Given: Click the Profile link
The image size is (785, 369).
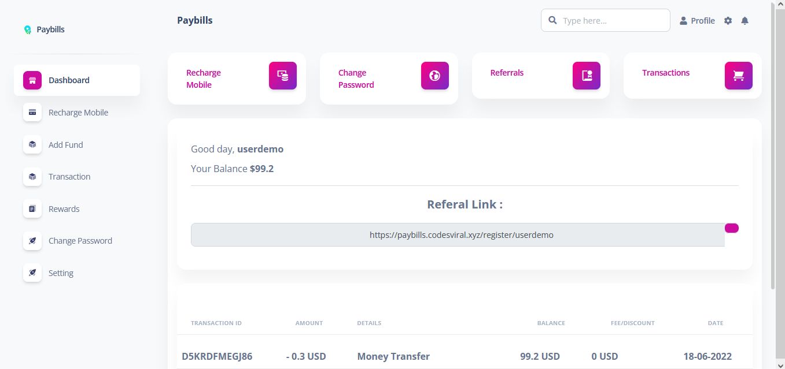Looking at the screenshot, I should (x=697, y=21).
